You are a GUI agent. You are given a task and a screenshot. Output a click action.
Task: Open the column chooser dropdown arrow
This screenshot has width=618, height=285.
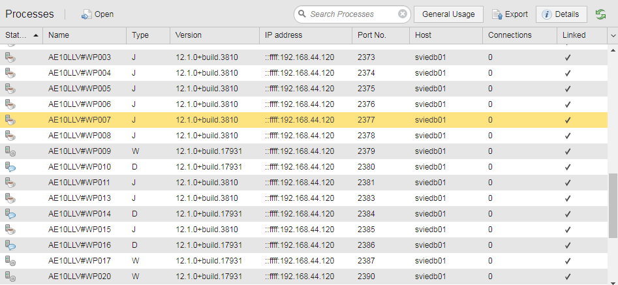pyautogui.click(x=613, y=35)
